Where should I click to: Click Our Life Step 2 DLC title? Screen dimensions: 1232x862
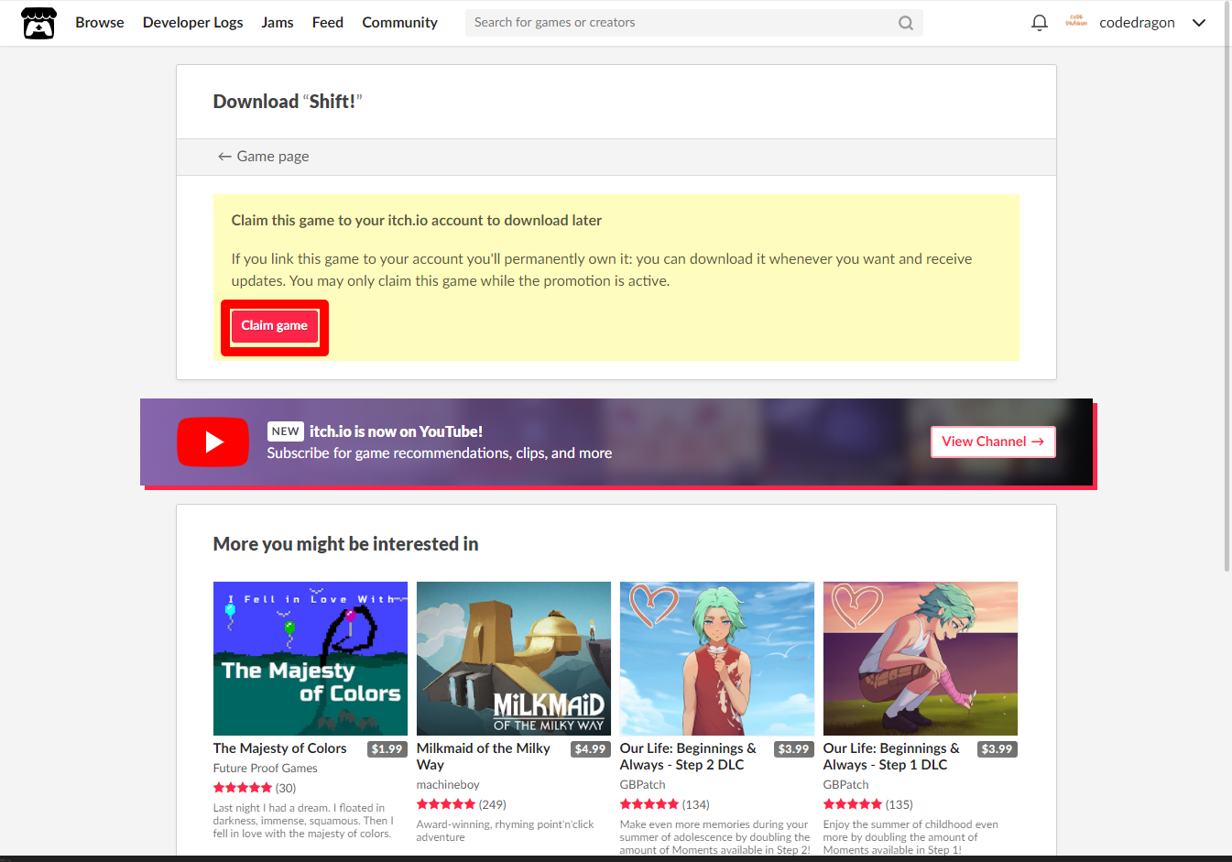point(688,757)
